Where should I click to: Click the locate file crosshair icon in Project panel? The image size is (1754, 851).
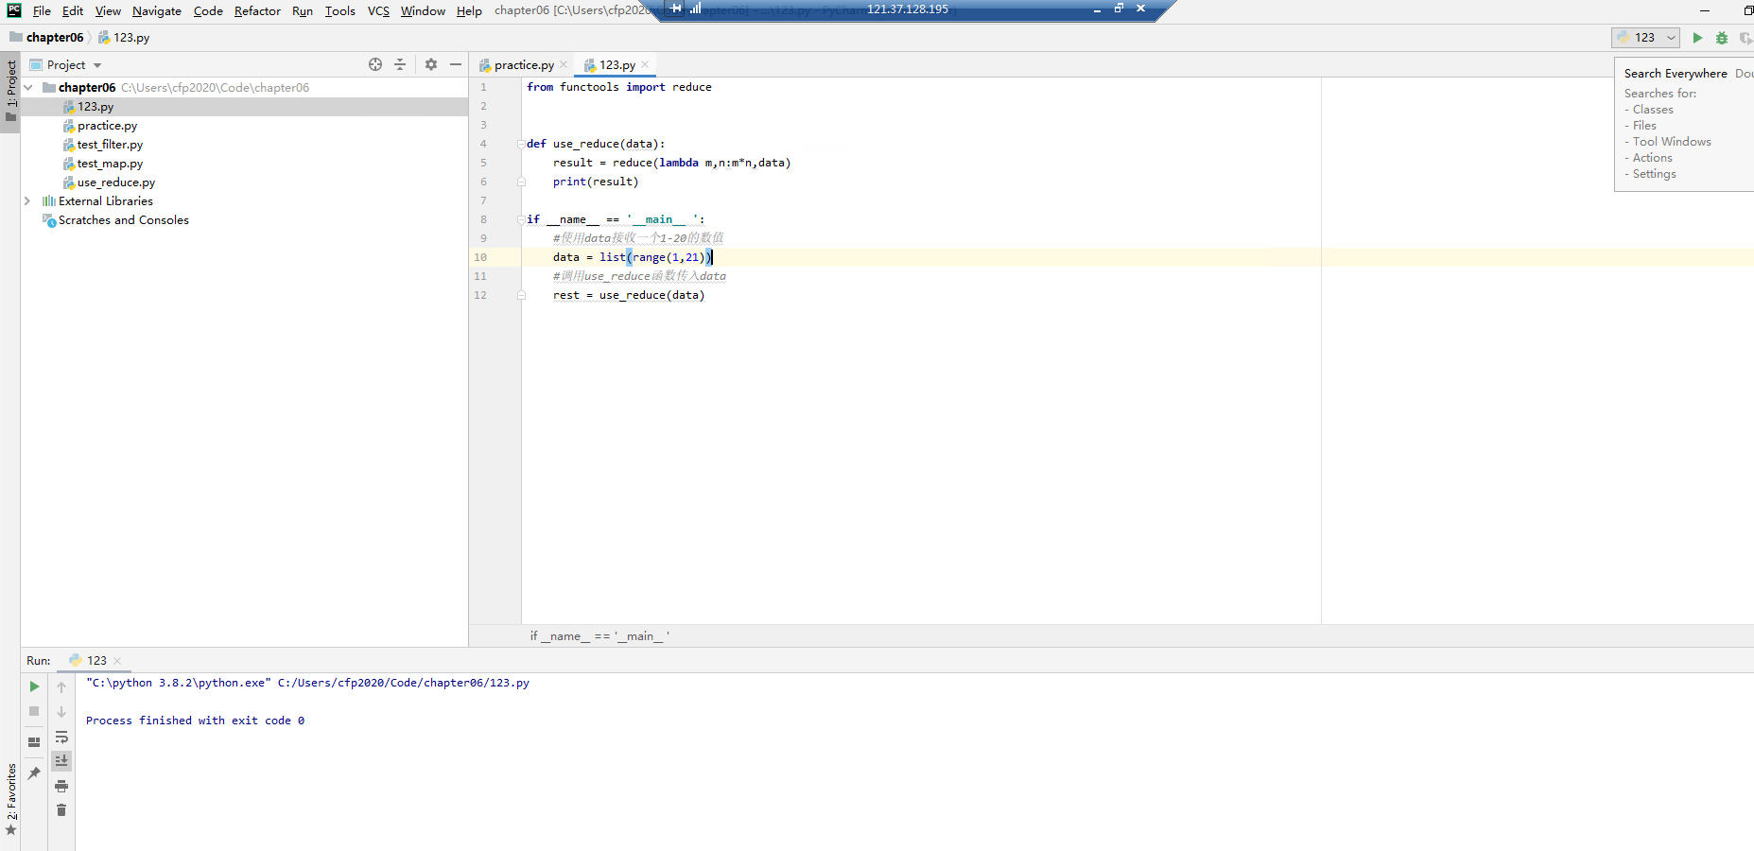click(x=375, y=64)
